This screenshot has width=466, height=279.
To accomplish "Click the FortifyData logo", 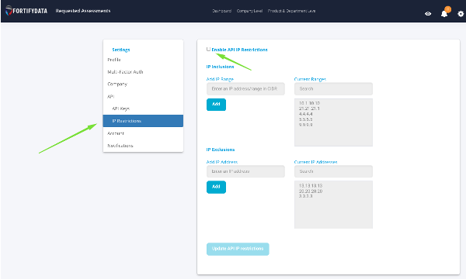I will (x=26, y=11).
